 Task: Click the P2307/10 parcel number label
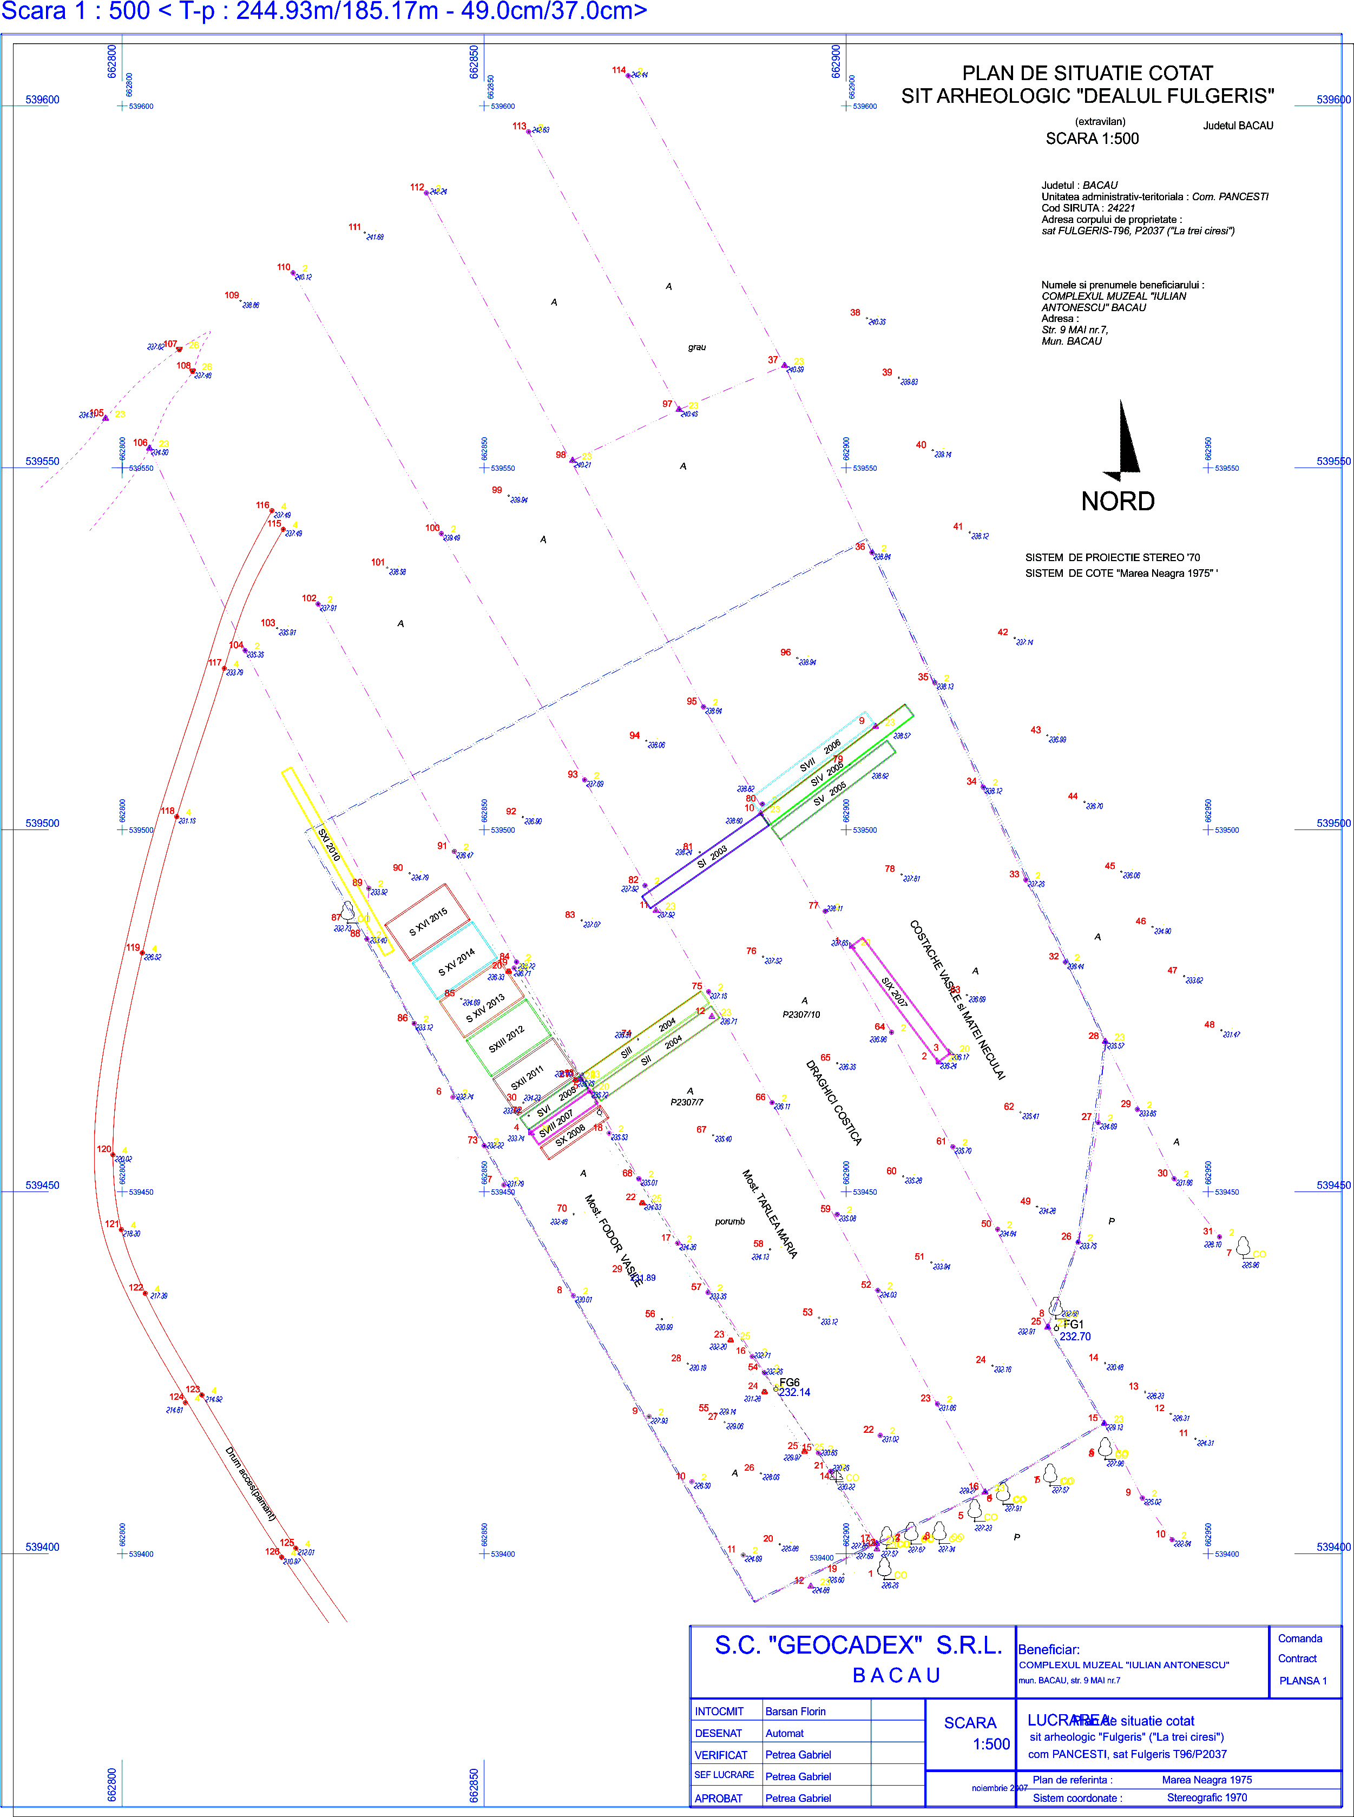coord(801,1015)
